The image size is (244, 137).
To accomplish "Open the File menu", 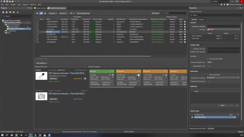I will click(2, 5).
